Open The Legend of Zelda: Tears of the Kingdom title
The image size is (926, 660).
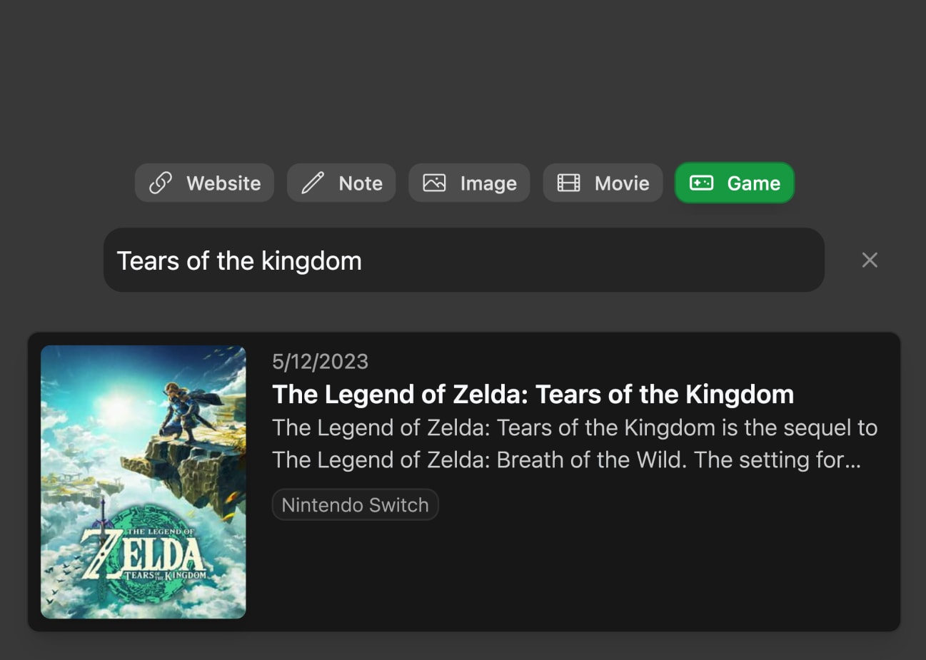533,395
